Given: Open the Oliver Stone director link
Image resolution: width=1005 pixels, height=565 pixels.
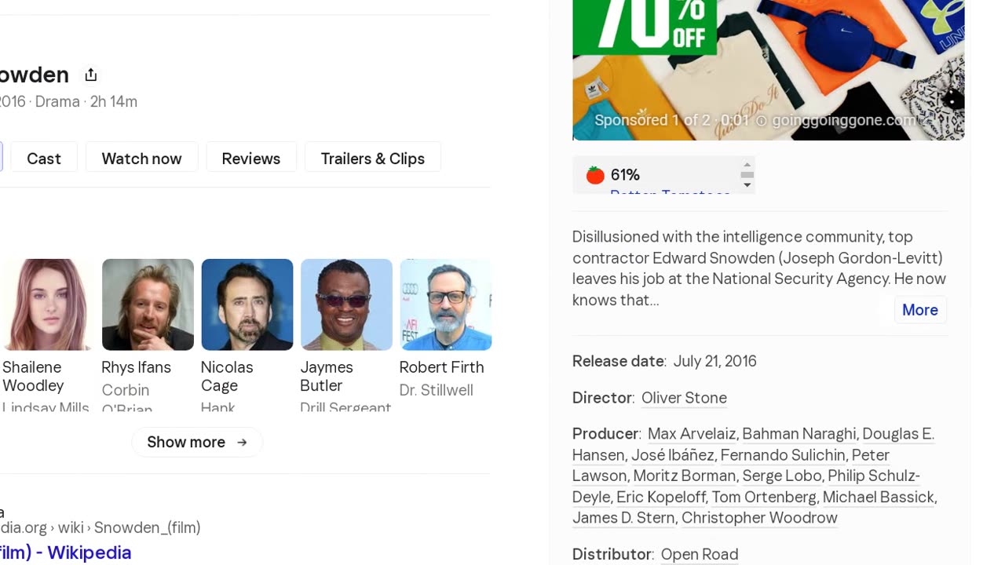Looking at the screenshot, I should click(x=684, y=398).
